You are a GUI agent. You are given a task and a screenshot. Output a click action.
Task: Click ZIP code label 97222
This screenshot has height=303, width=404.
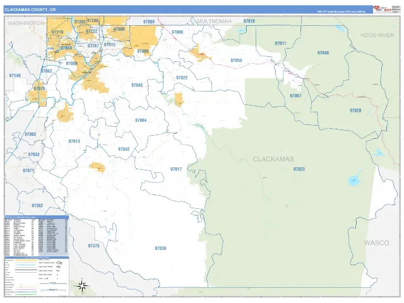[92, 31]
